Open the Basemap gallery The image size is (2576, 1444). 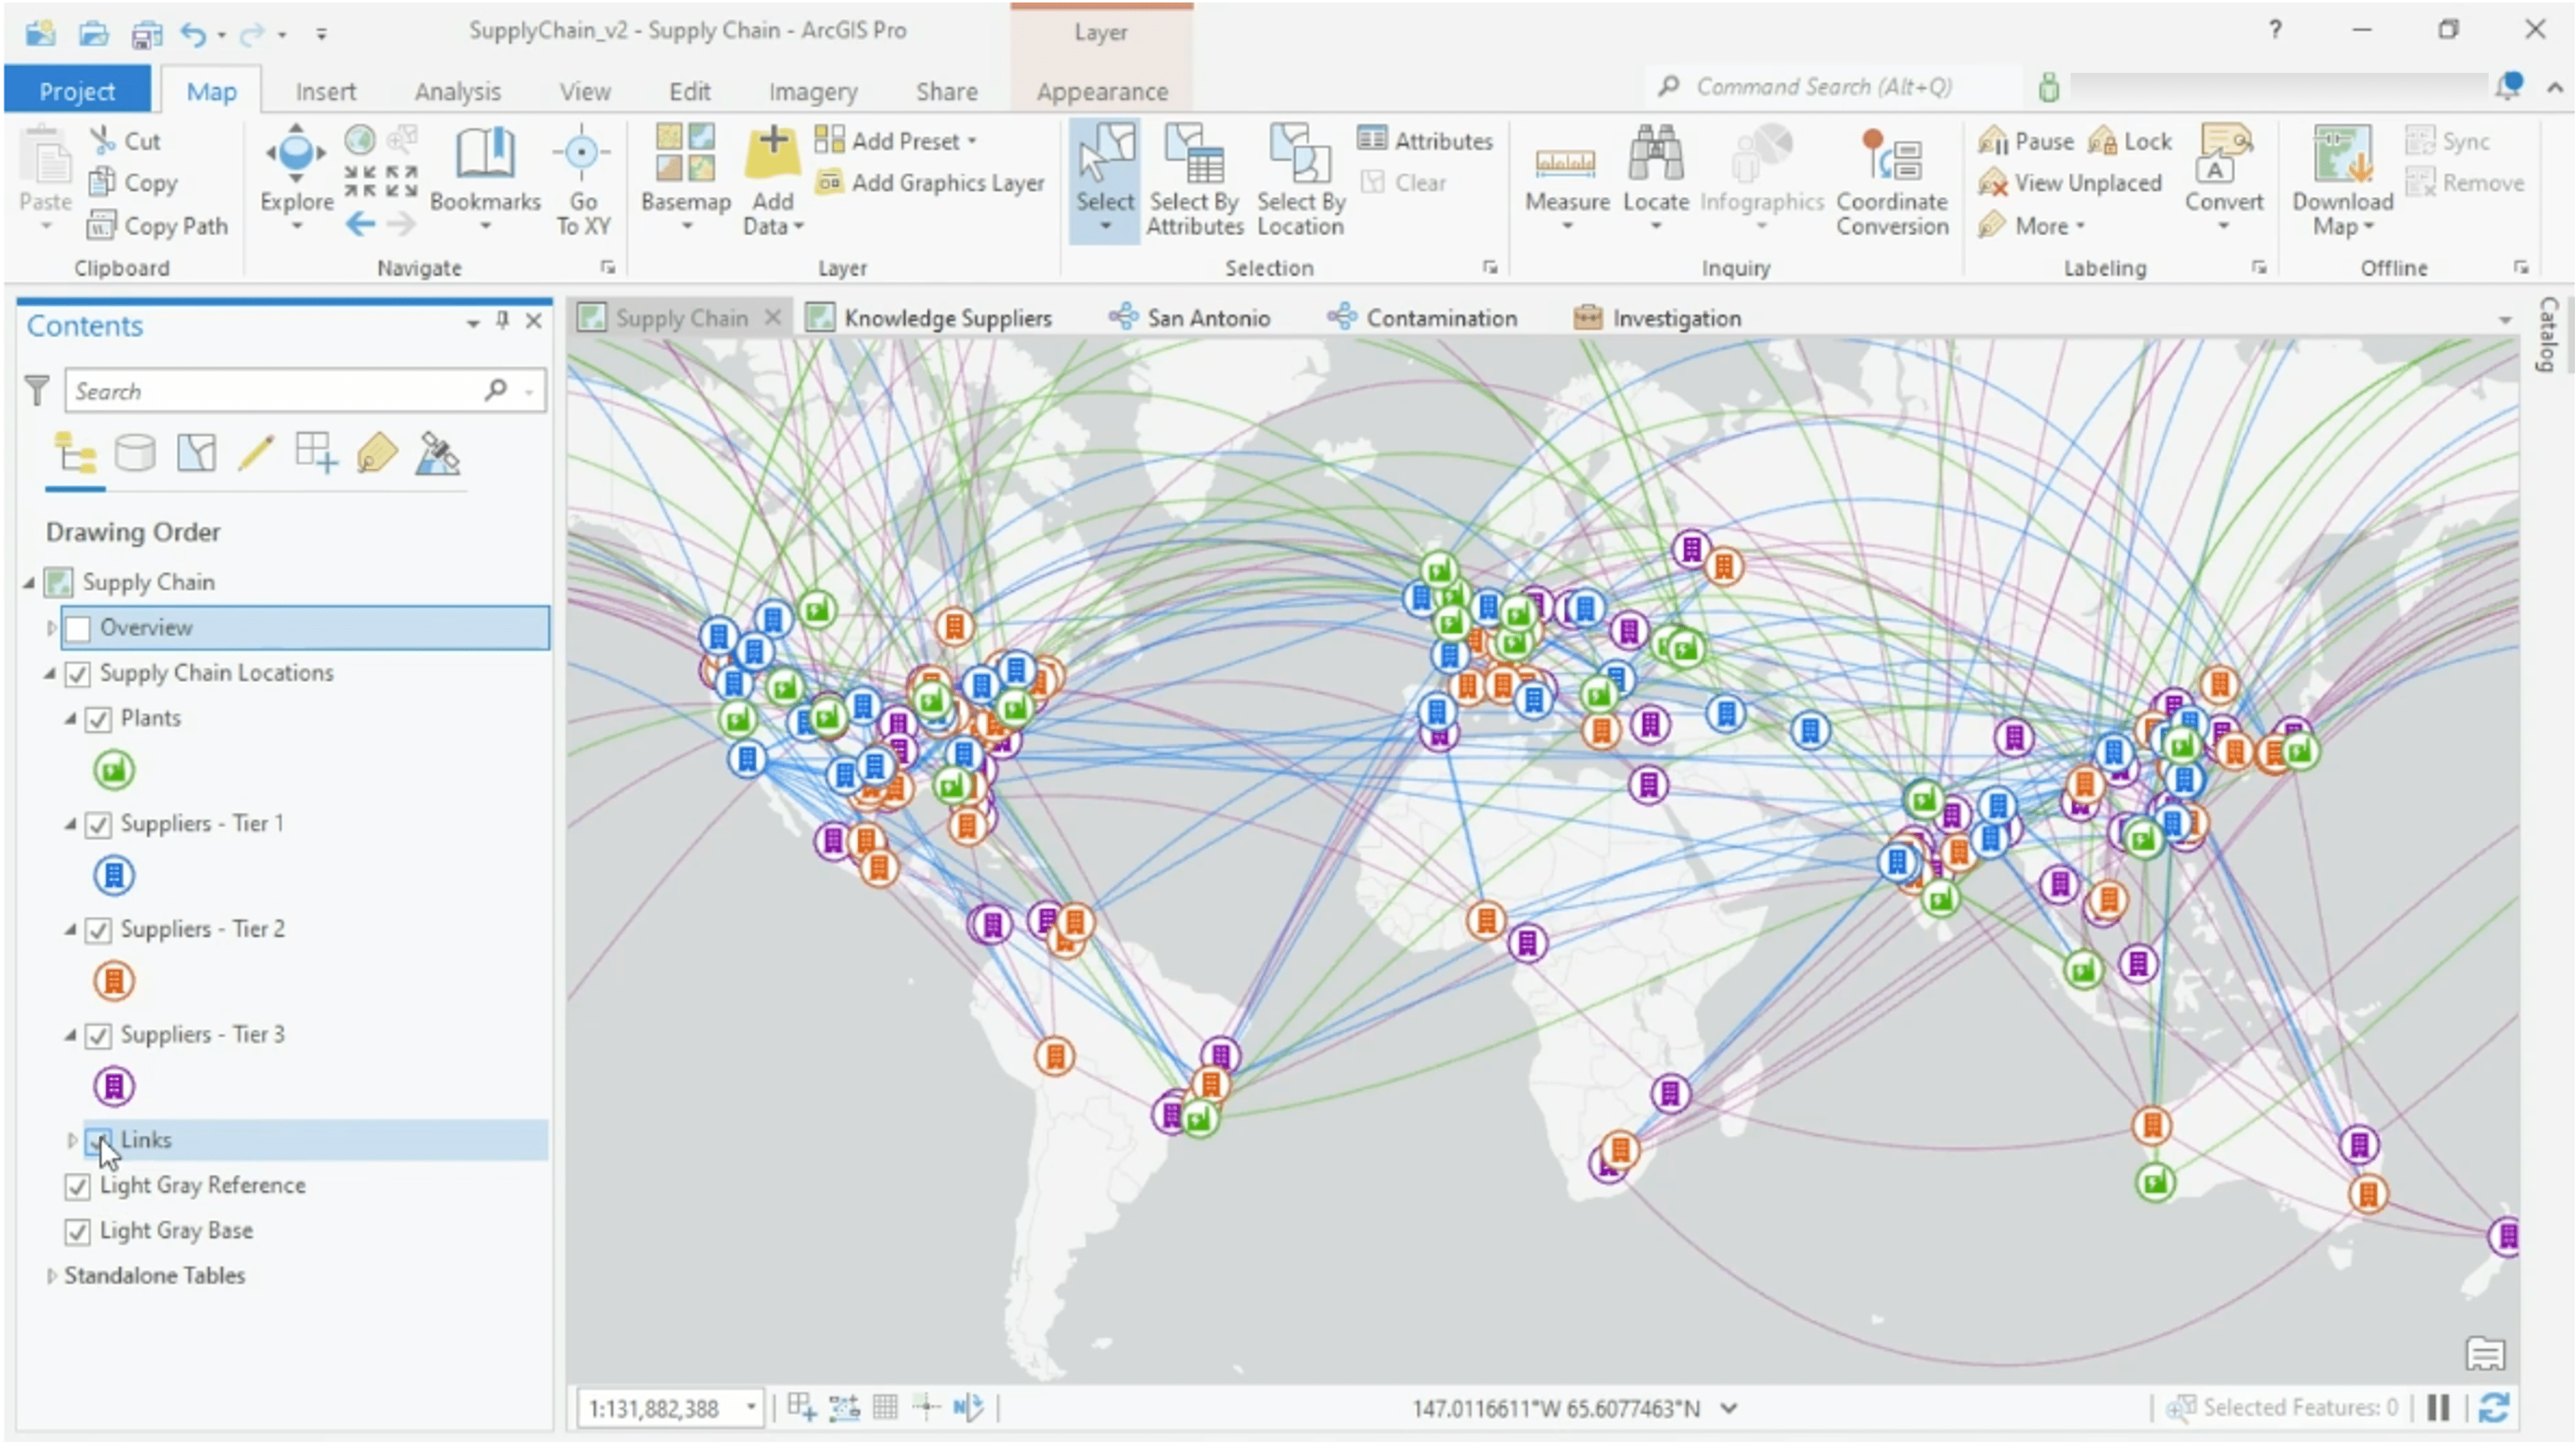686,180
